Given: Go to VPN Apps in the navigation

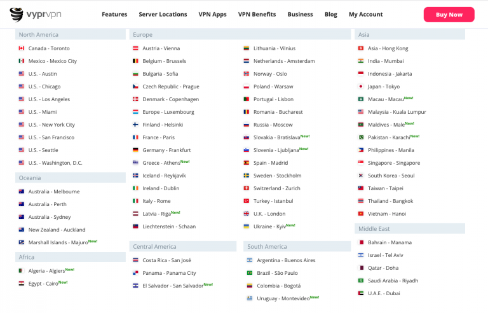Looking at the screenshot, I should (213, 15).
